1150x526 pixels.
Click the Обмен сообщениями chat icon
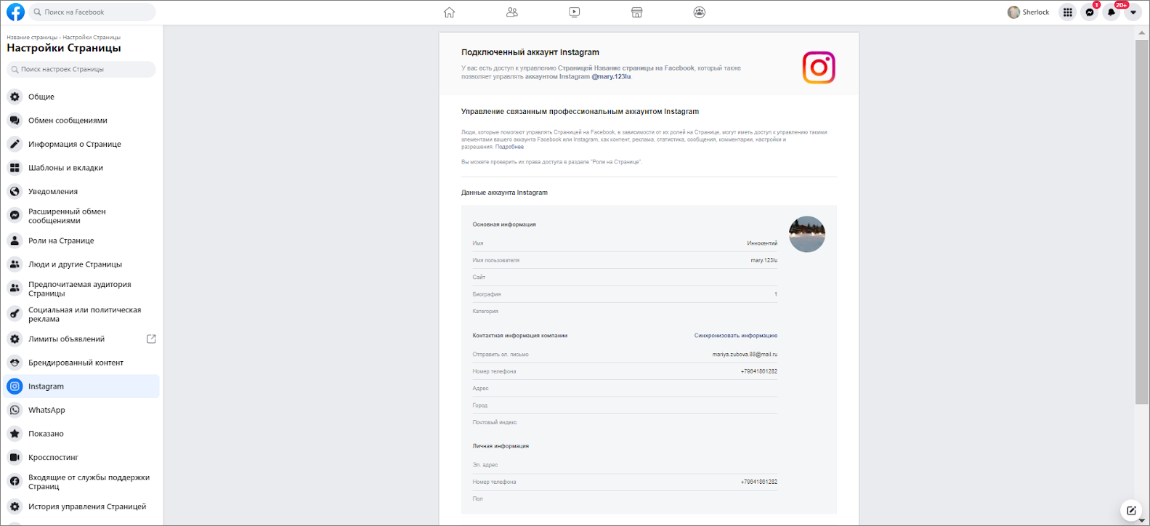tap(15, 121)
